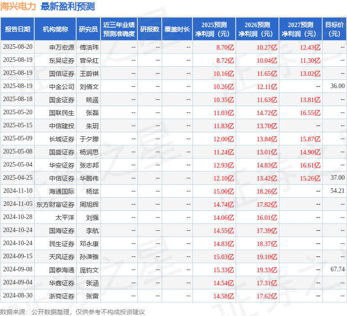Click the 数据来源 disclaimer footer text
Screen dimensions: 347x316
(x=73, y=312)
